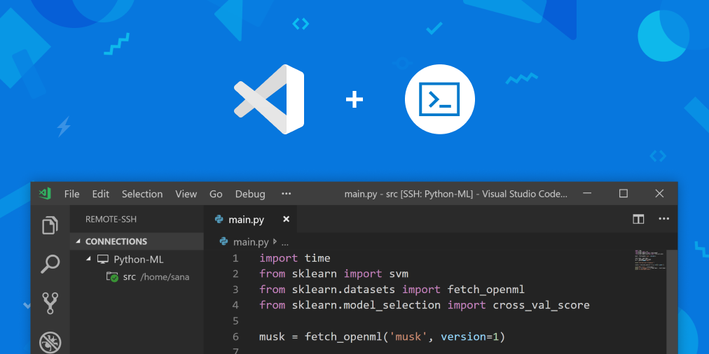
Task: Open the Search view icon
Action: [x=50, y=264]
